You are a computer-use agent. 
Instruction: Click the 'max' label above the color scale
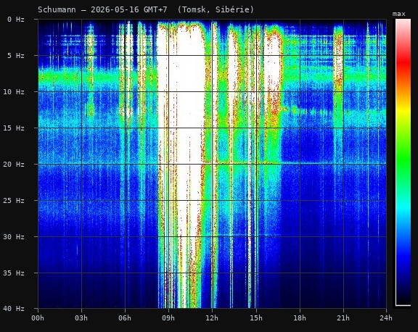tap(399, 14)
